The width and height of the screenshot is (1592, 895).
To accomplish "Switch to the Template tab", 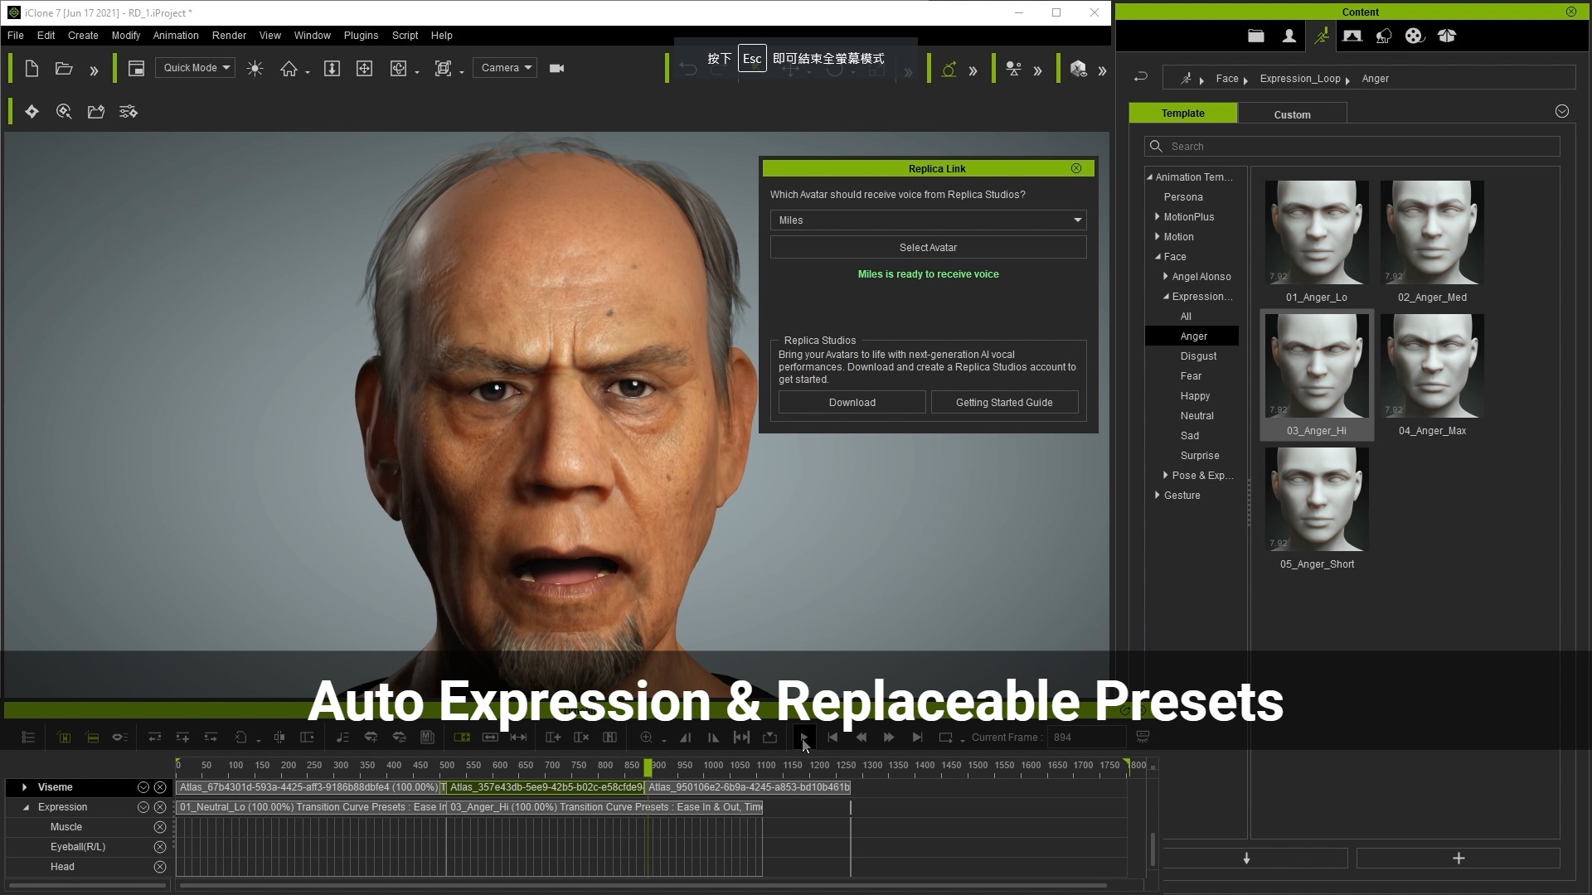I will pos(1182,114).
